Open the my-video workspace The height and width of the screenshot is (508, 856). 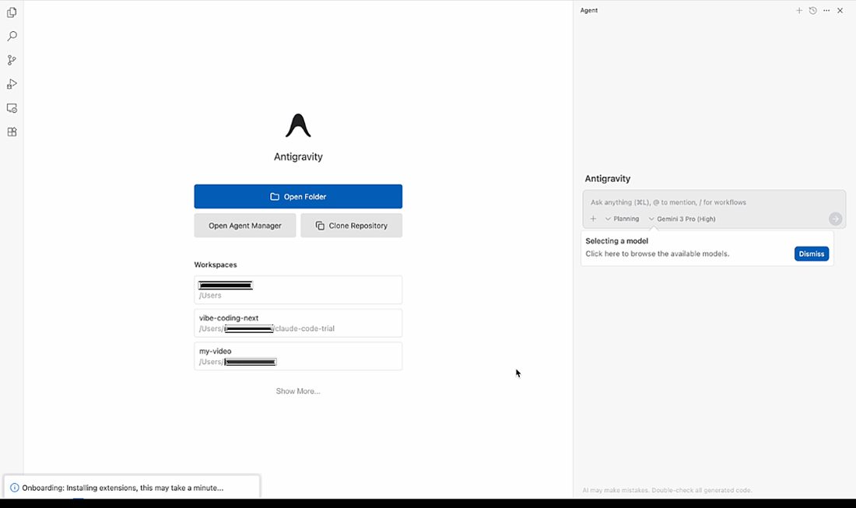[x=298, y=356]
